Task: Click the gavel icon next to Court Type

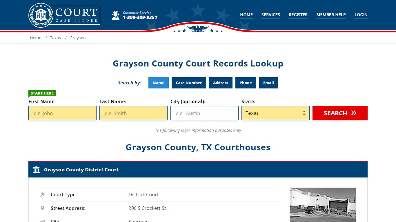Action: [43, 195]
